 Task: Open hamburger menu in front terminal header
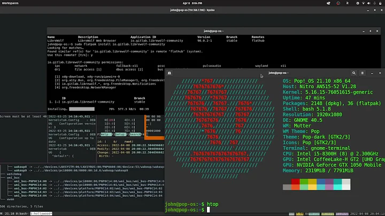tap(362, 73)
